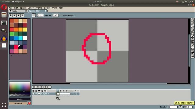Pick the bright red palette swatch
The height and width of the screenshot is (109, 195).
tap(16, 47)
